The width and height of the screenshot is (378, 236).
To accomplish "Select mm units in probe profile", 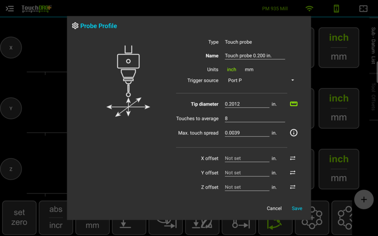I will pos(249,69).
